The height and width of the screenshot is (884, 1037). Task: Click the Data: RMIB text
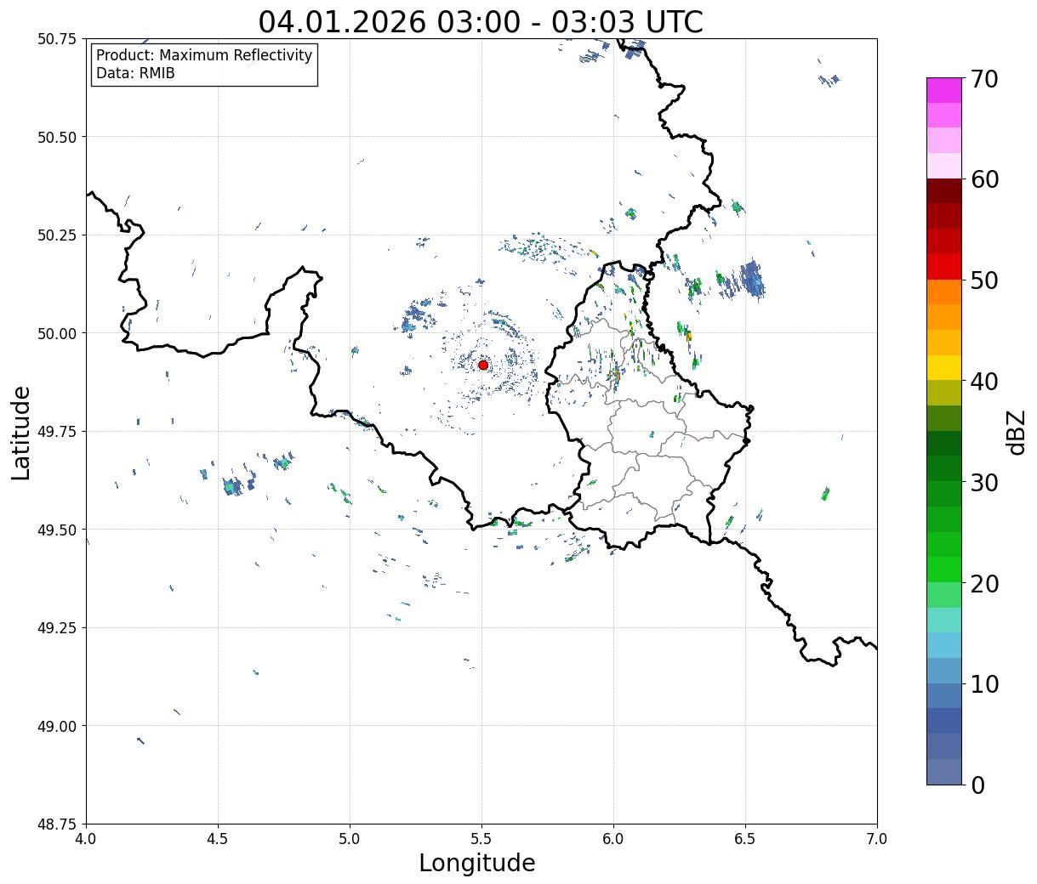click(x=135, y=74)
